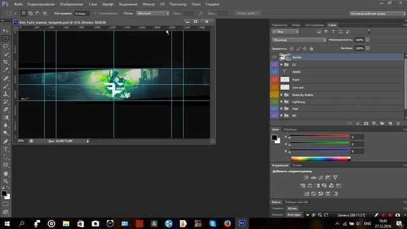Open the Редактирование menu
This screenshot has width=407, height=229.
point(41,4)
